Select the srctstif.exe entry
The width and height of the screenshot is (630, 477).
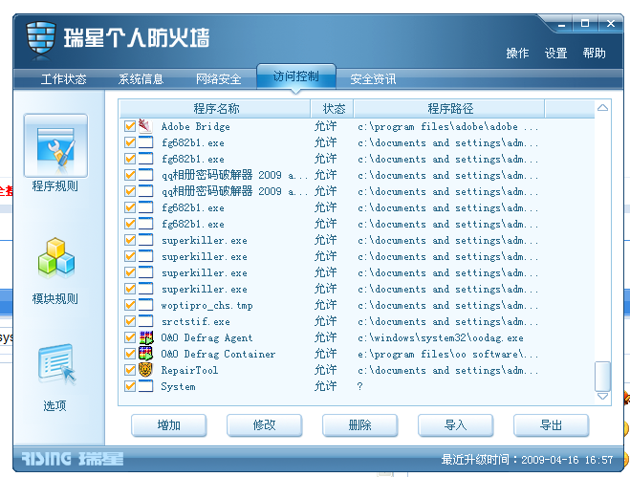click(195, 321)
